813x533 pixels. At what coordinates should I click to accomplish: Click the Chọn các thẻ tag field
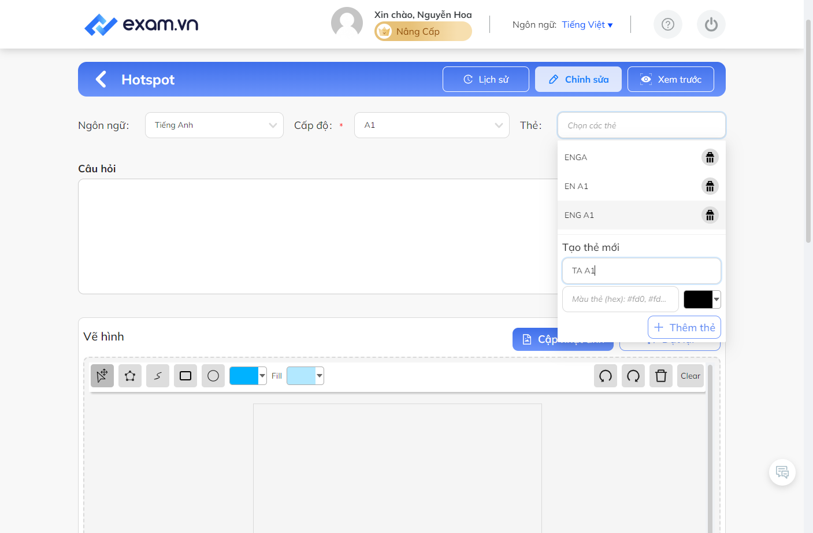click(641, 125)
